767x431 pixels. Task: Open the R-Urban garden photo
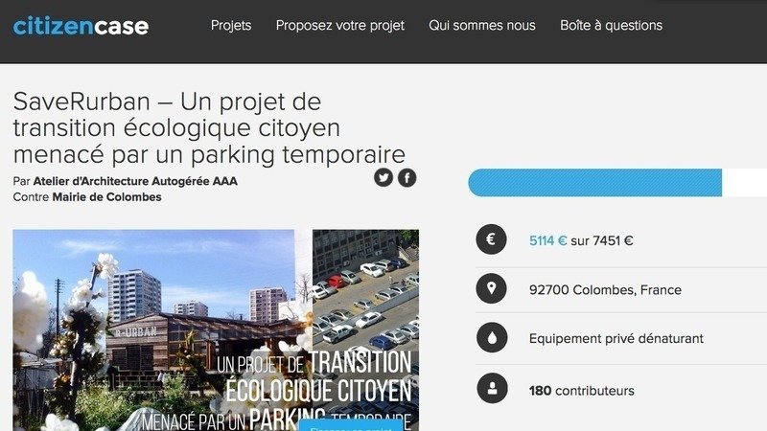pos(153,330)
